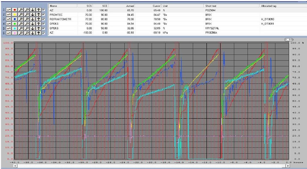Move the REFRAKTOMETR curve up
The width and height of the screenshot is (307, 169).
(x=39, y=19)
